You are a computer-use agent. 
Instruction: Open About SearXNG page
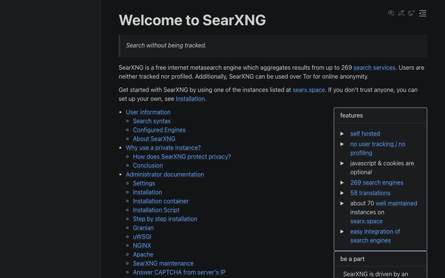154,139
